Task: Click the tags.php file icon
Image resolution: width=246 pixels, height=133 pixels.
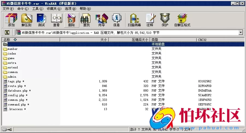Action: pyautogui.click(x=5, y=81)
